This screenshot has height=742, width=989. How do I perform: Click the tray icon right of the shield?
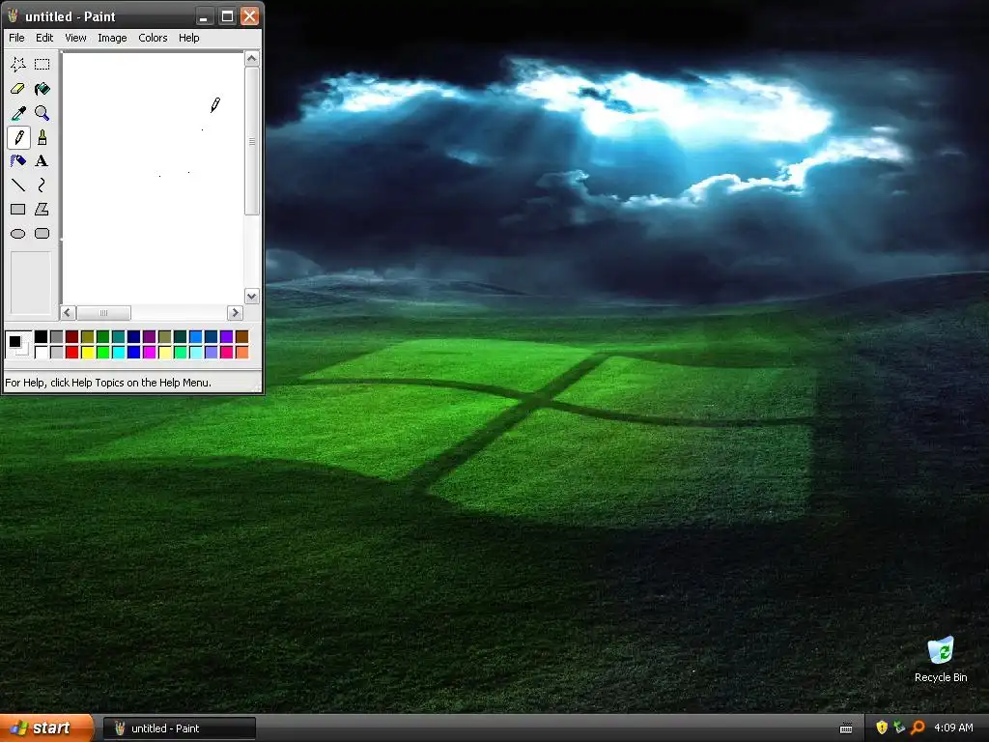tap(899, 728)
